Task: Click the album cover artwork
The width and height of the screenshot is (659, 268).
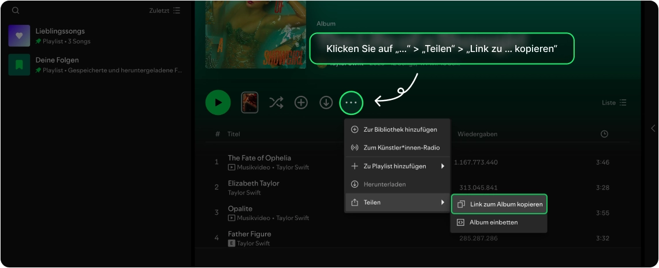Action: click(x=255, y=34)
